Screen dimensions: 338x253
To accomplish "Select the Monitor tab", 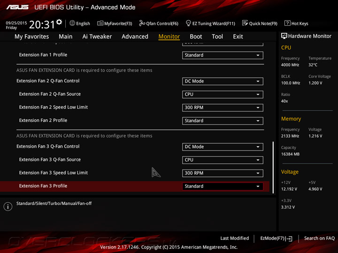I will pyautogui.click(x=169, y=37).
